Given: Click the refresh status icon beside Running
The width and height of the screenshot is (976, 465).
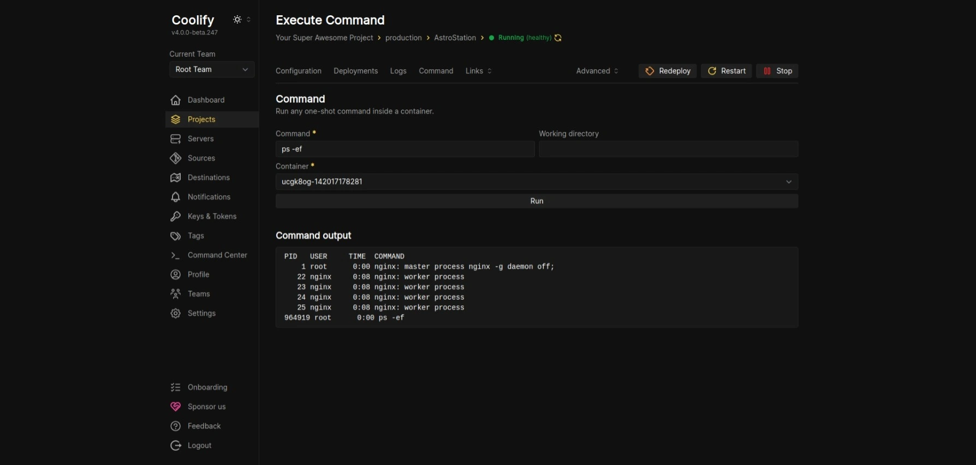Looking at the screenshot, I should (558, 38).
